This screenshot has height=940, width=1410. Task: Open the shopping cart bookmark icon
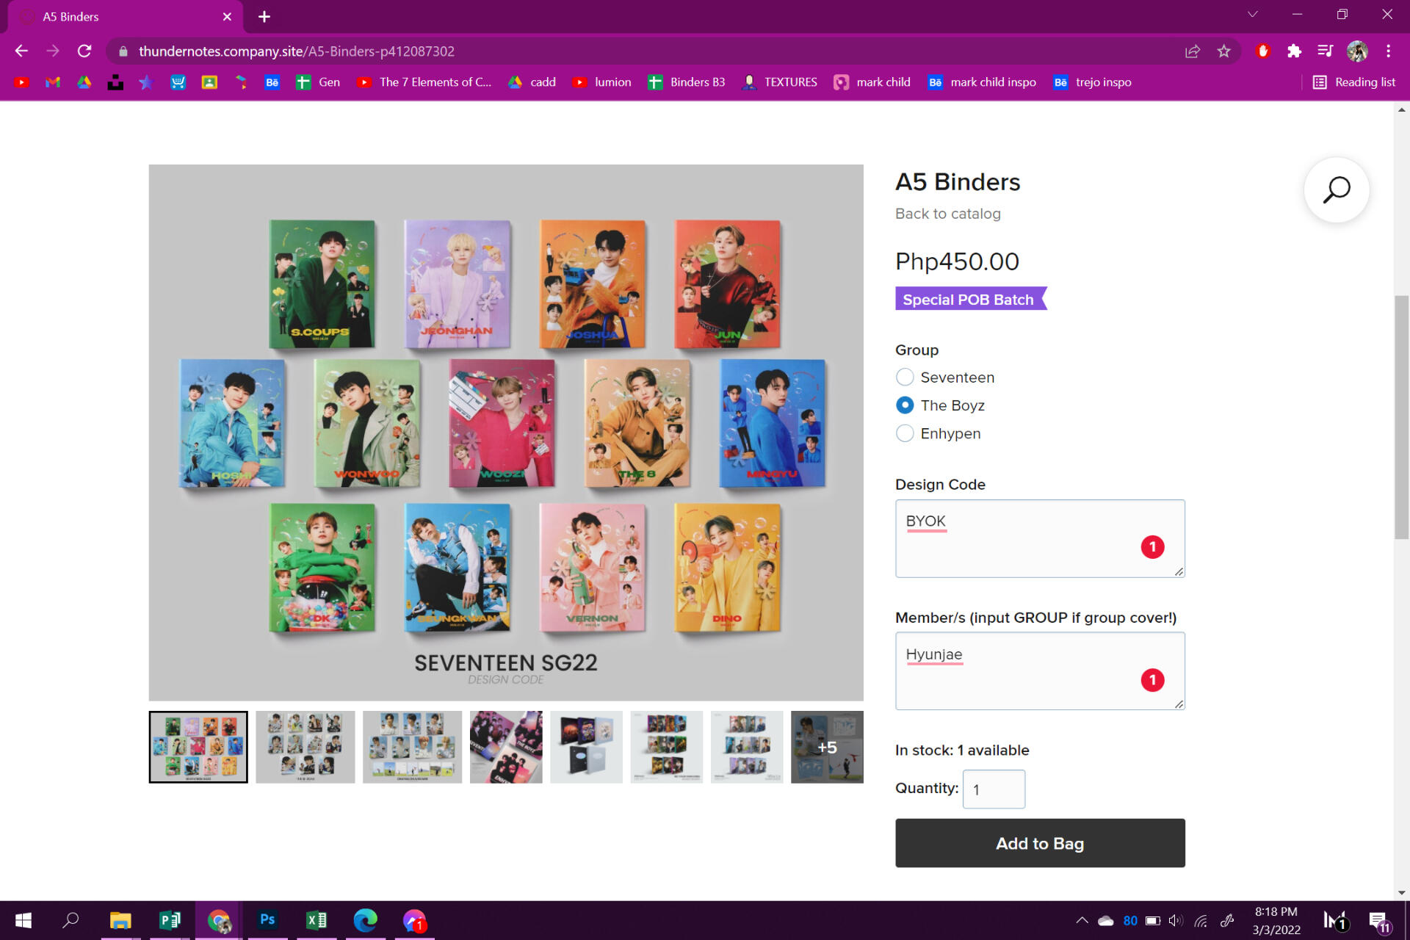tap(178, 82)
